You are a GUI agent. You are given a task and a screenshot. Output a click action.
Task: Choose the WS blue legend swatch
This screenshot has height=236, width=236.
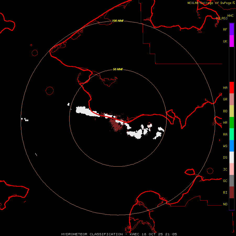coord(232,146)
